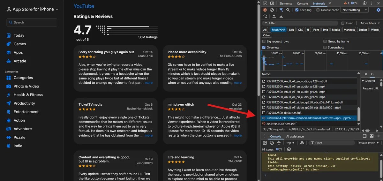Clear the console with the ban icon
This screenshot has height=181, width=383.
(272, 143)
